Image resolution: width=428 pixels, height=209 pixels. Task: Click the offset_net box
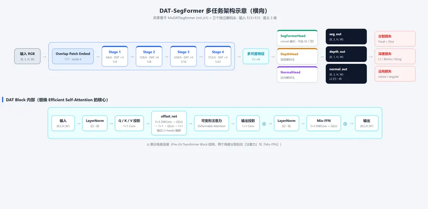169,123
